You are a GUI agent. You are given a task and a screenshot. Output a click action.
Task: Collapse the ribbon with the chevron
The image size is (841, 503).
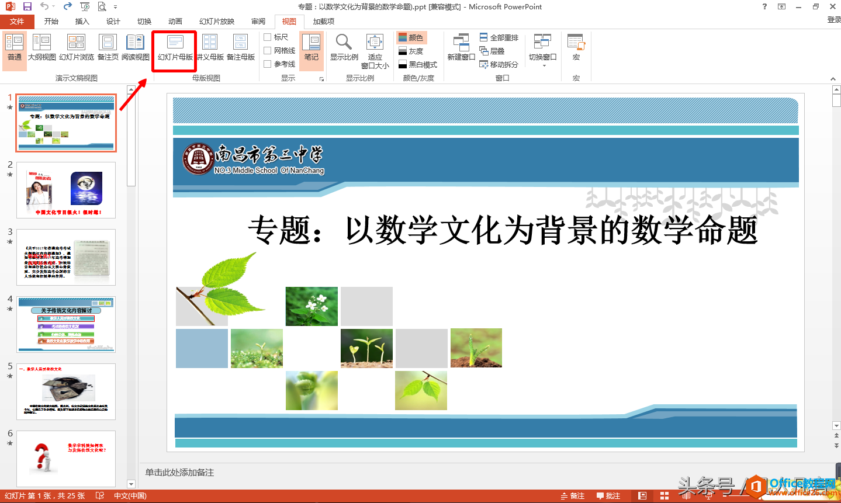tap(833, 78)
